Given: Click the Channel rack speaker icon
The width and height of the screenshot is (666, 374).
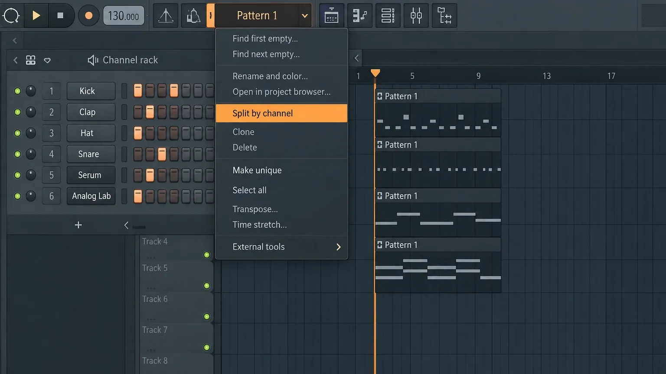Looking at the screenshot, I should 93,60.
